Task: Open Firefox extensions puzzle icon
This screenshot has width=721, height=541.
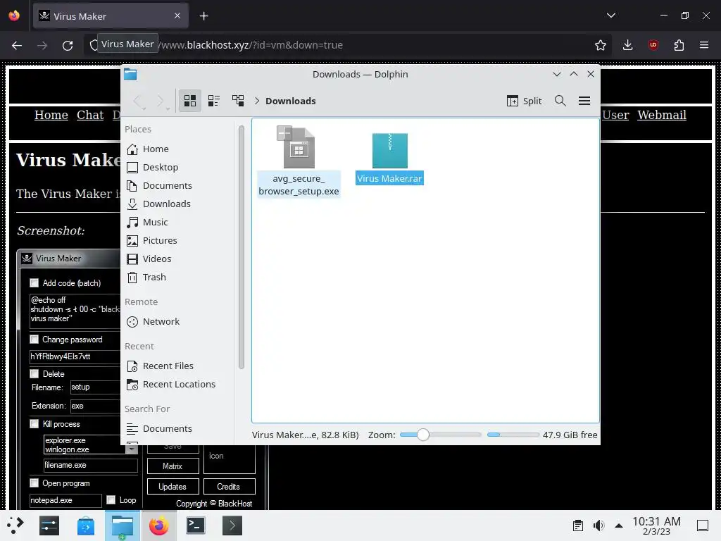Action: click(679, 45)
